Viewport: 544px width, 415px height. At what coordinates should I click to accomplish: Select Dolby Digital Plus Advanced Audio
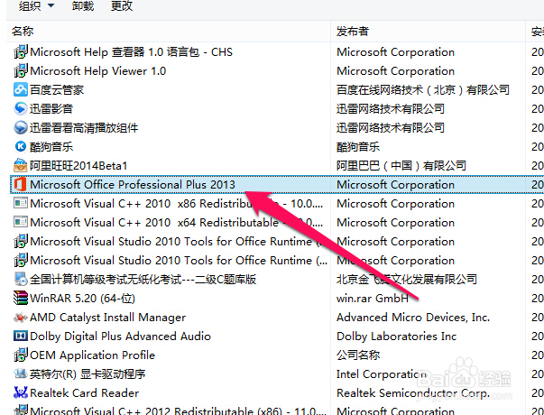click(120, 337)
